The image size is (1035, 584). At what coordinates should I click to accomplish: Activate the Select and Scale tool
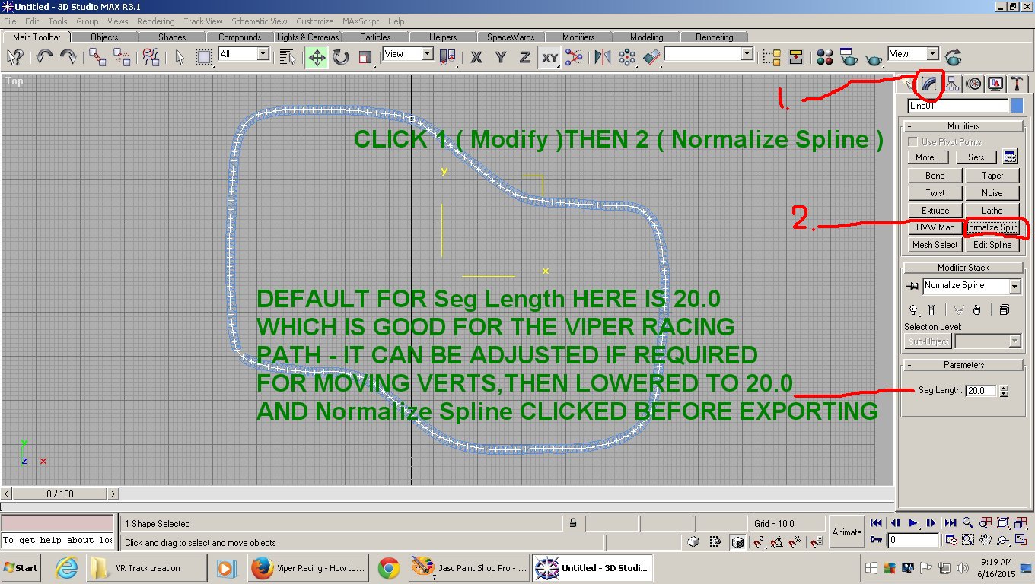[x=365, y=57]
